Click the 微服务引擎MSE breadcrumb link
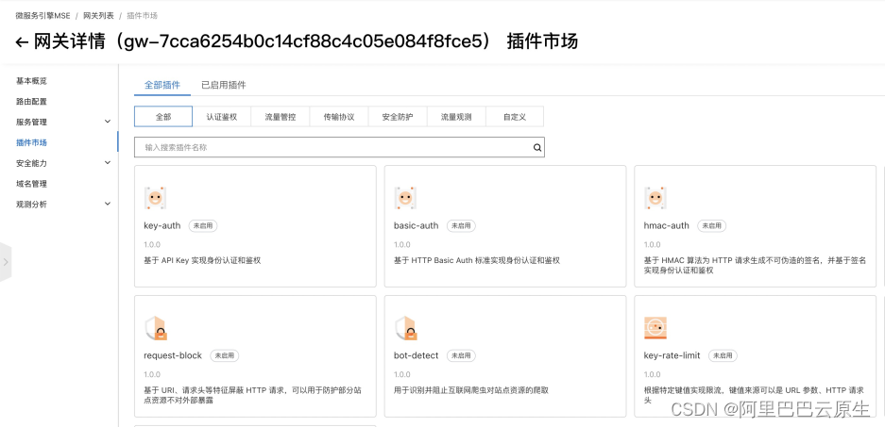 pos(43,16)
